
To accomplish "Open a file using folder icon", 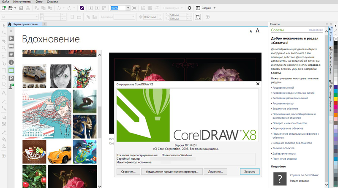I will click(10, 8).
